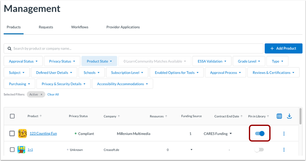306x161 pixels.
Task: Switch to the Products tab
Action: (x=14, y=27)
